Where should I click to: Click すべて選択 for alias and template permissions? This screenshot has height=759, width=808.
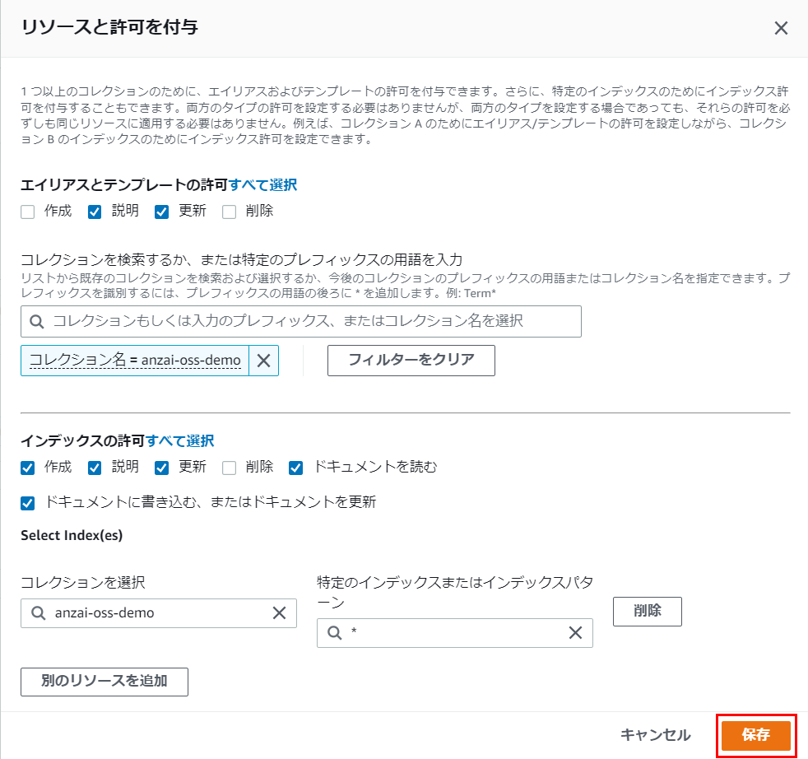(262, 184)
